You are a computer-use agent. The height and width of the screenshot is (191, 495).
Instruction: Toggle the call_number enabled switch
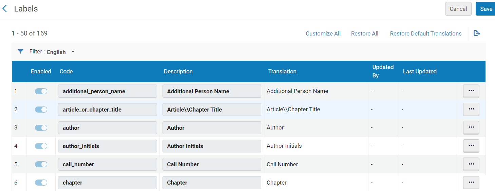coord(41,164)
